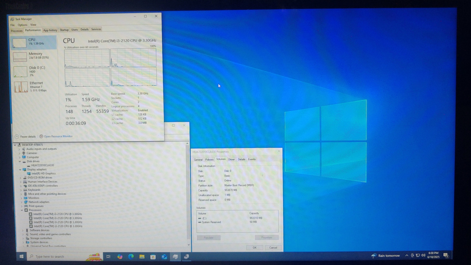Click the taskbar search box

[x=59, y=257]
